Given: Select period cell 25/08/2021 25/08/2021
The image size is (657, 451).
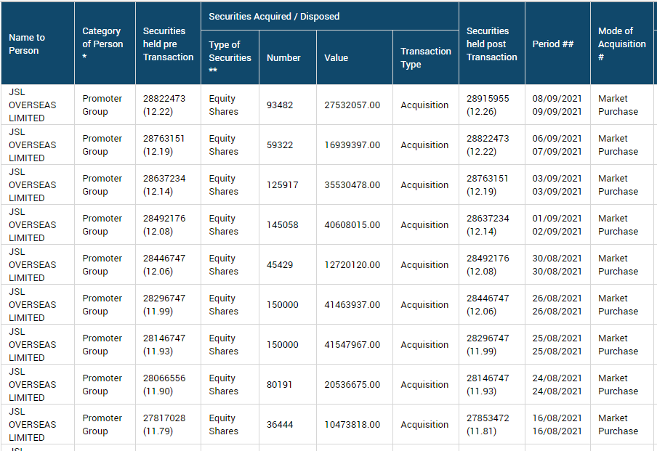Looking at the screenshot, I should coord(557,345).
